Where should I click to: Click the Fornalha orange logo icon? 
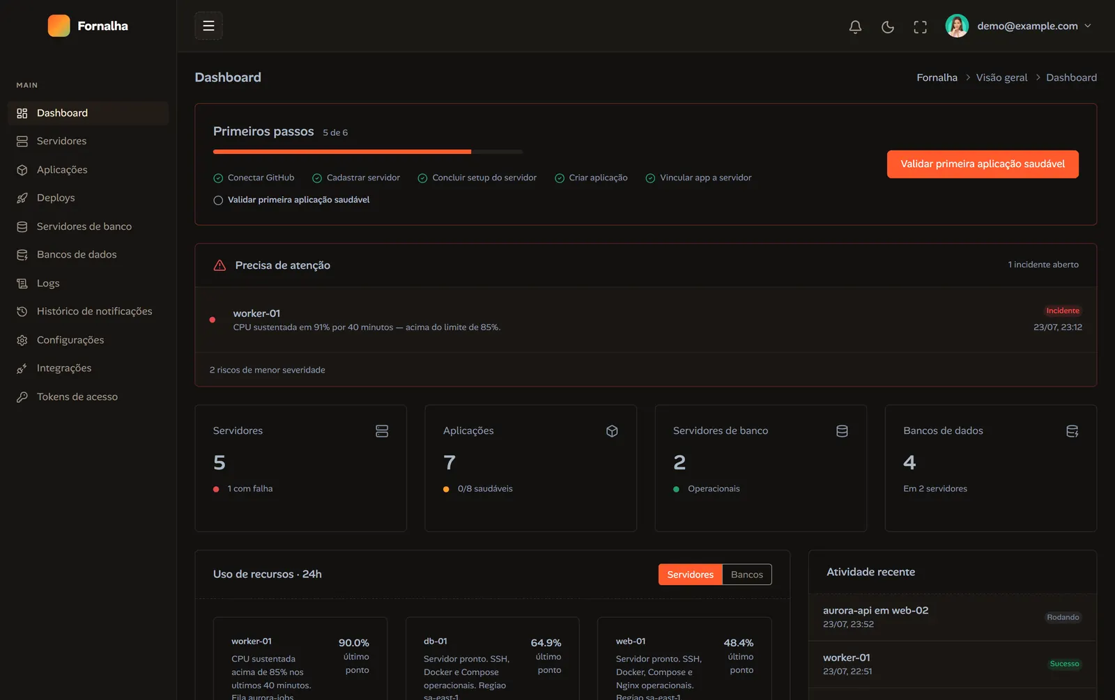point(59,26)
